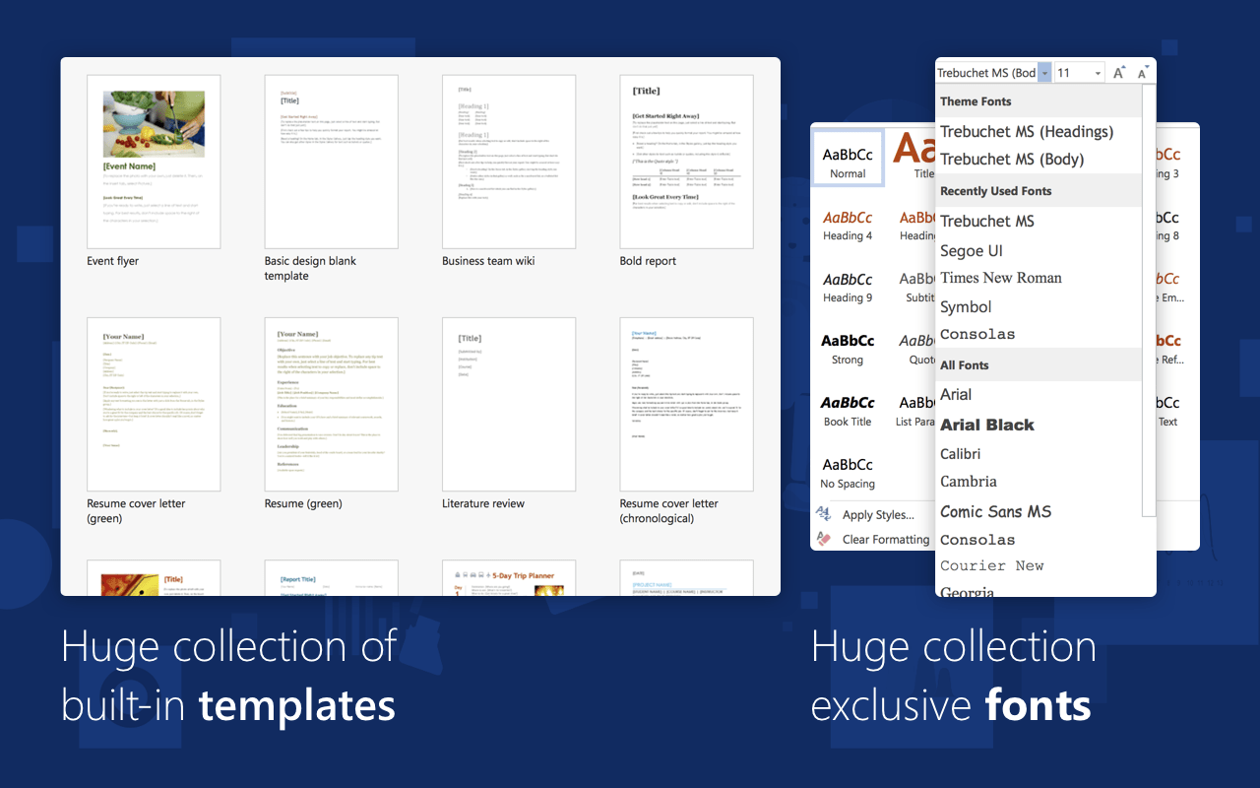Open the Event flyer template
This screenshot has height=788, width=1260.
coord(154,162)
